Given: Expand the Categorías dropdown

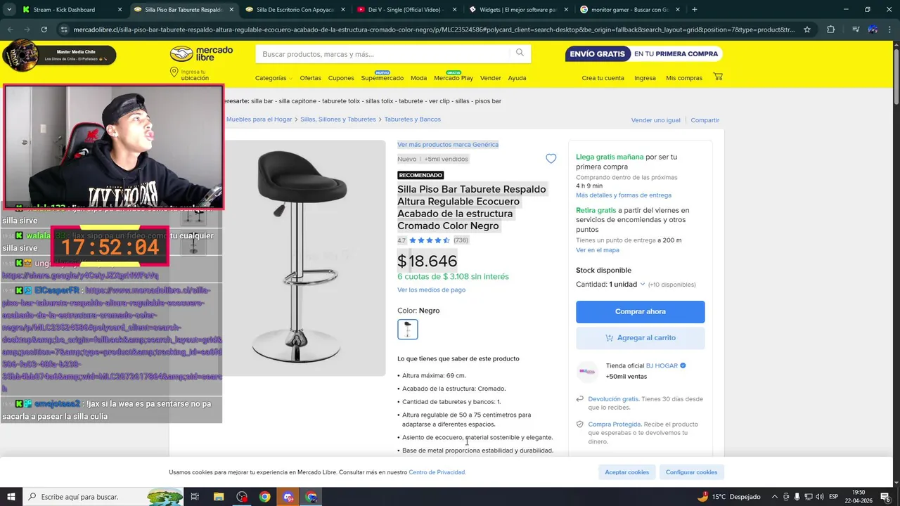Looking at the screenshot, I should (274, 78).
